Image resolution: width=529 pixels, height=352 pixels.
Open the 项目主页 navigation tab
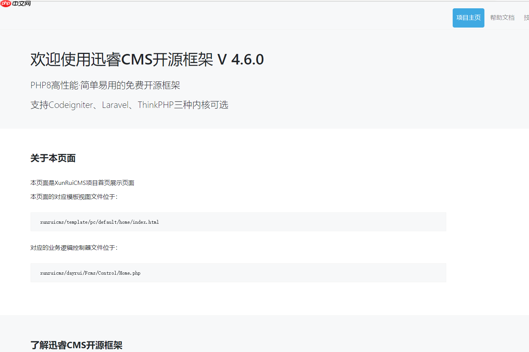(468, 18)
